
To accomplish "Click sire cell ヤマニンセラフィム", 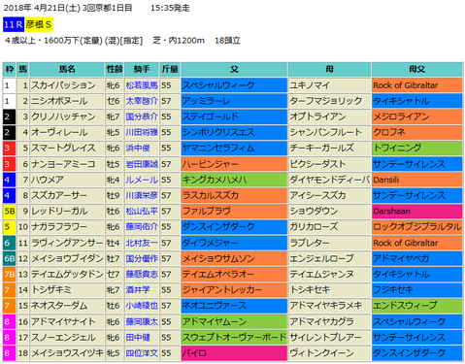I will [234, 148].
